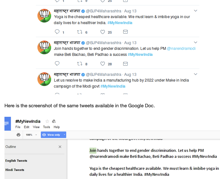Click the print icon in Docs toolbar

(x=18, y=135)
